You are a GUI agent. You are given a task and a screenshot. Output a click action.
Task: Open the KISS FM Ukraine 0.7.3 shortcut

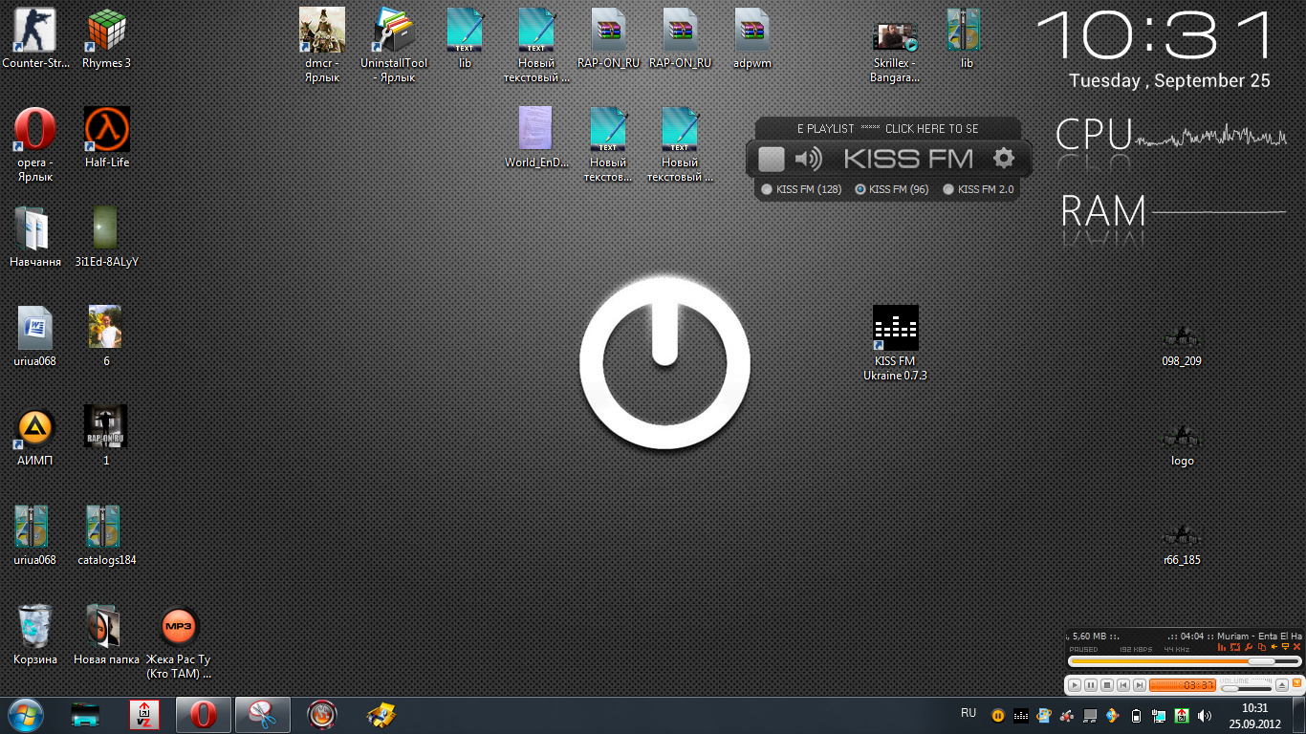click(x=895, y=330)
